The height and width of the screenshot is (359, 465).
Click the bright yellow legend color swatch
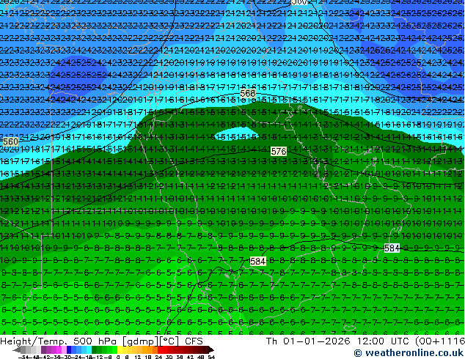tap(120, 349)
